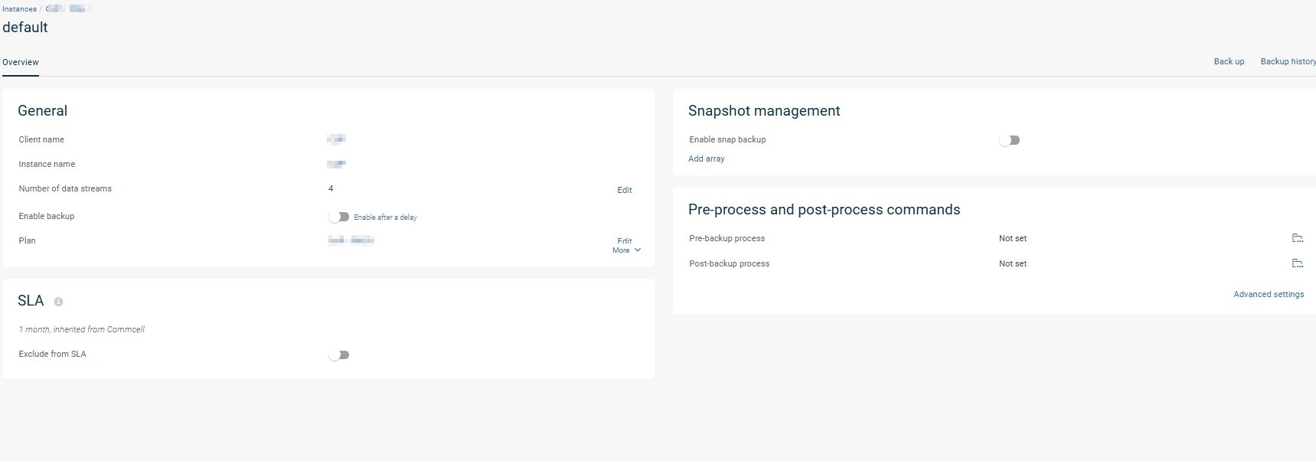Click the default page heading

25,28
